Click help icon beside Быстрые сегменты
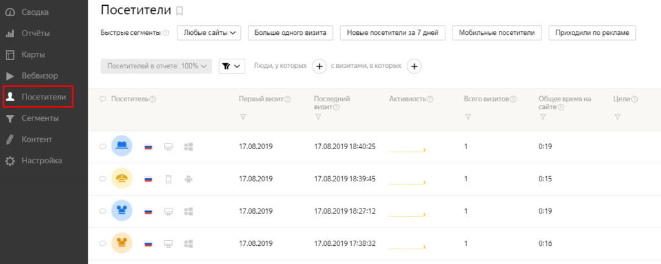This screenshot has width=661, height=264. 167,33
